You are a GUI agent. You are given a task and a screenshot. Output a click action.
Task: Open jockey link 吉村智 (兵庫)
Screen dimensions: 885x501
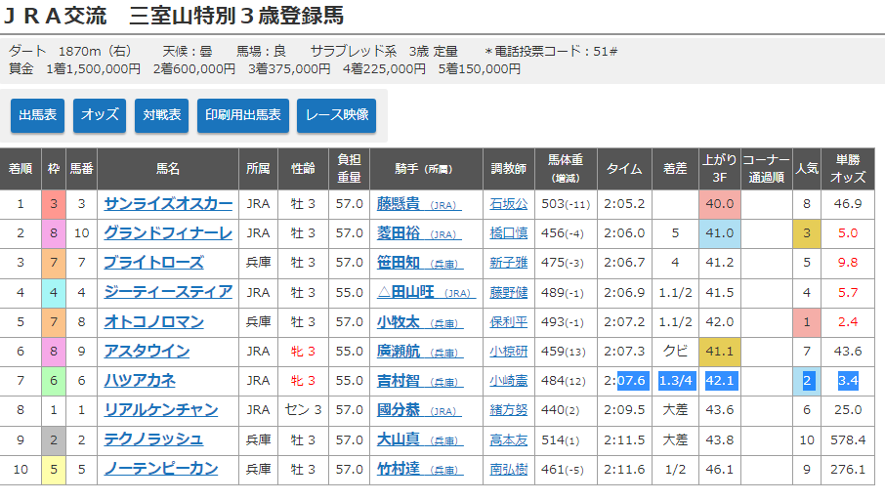[420, 381]
